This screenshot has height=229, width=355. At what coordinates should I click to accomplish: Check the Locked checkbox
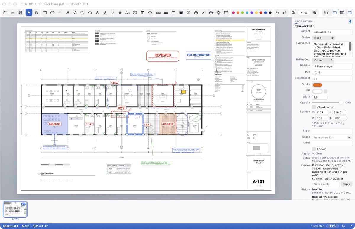[x=314, y=149]
